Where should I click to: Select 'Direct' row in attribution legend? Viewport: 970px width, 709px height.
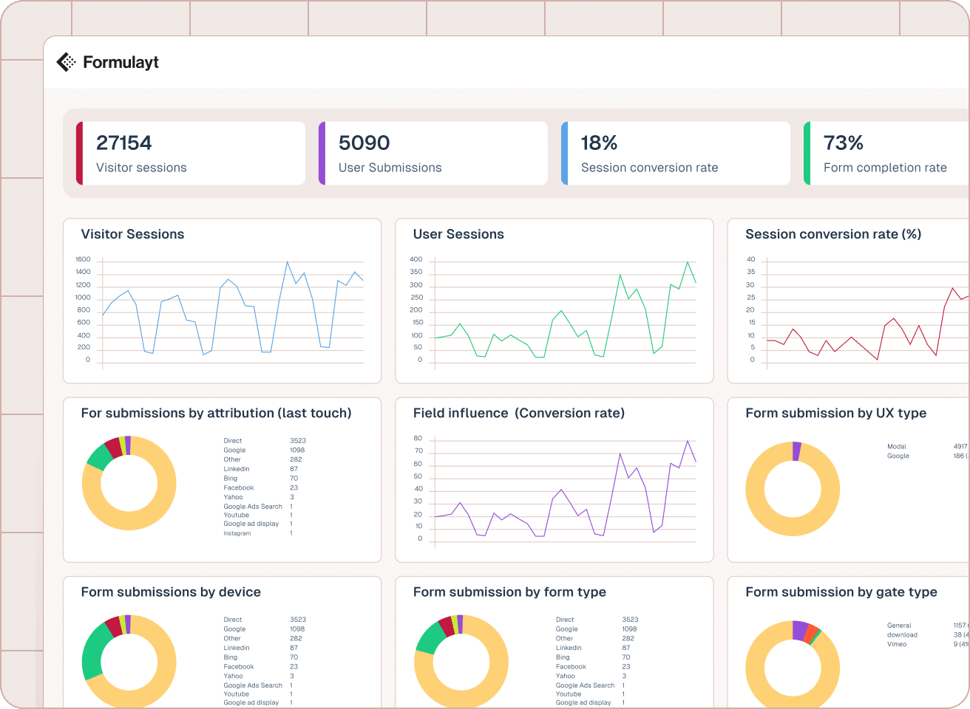265,441
